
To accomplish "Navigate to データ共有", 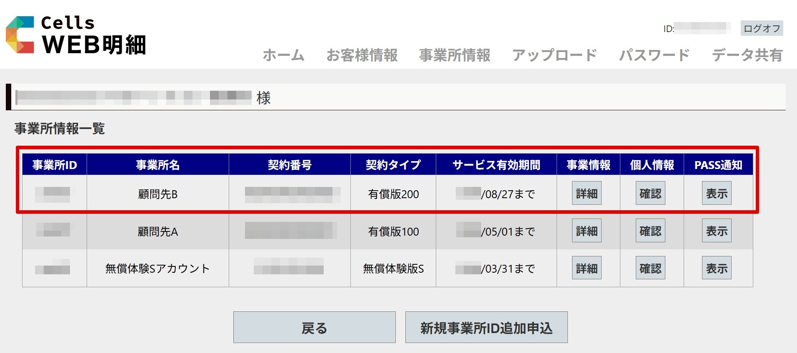I will tap(747, 55).
